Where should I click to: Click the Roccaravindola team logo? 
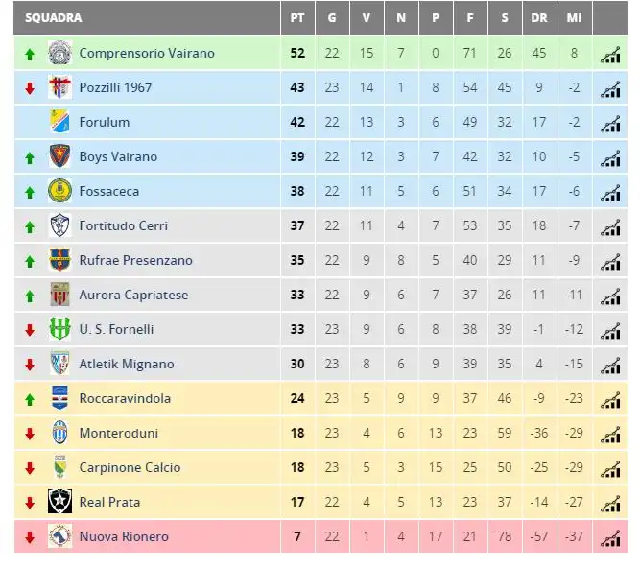60,398
